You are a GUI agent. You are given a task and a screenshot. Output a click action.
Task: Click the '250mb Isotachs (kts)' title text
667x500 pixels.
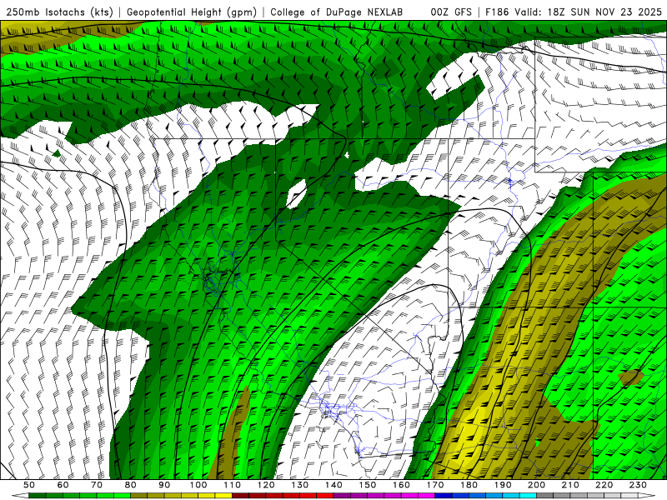click(60, 12)
